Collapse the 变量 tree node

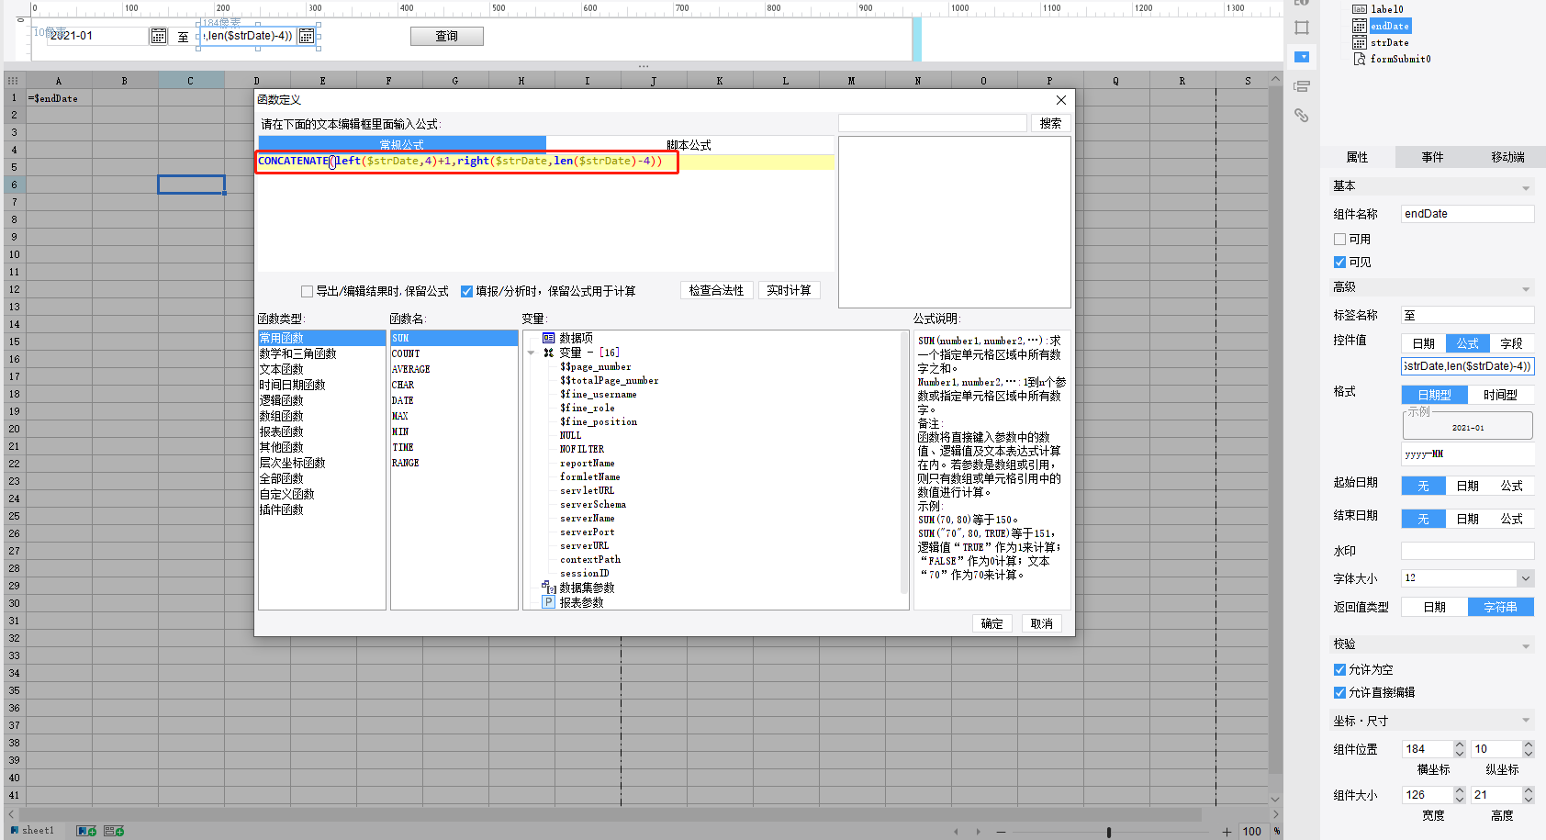[532, 353]
